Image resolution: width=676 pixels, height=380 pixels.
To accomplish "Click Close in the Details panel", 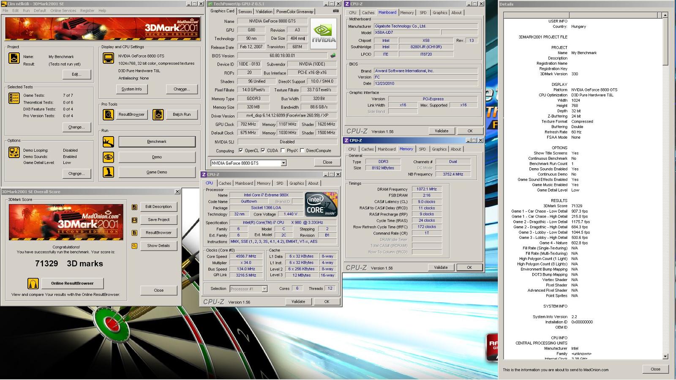I will coord(655,369).
